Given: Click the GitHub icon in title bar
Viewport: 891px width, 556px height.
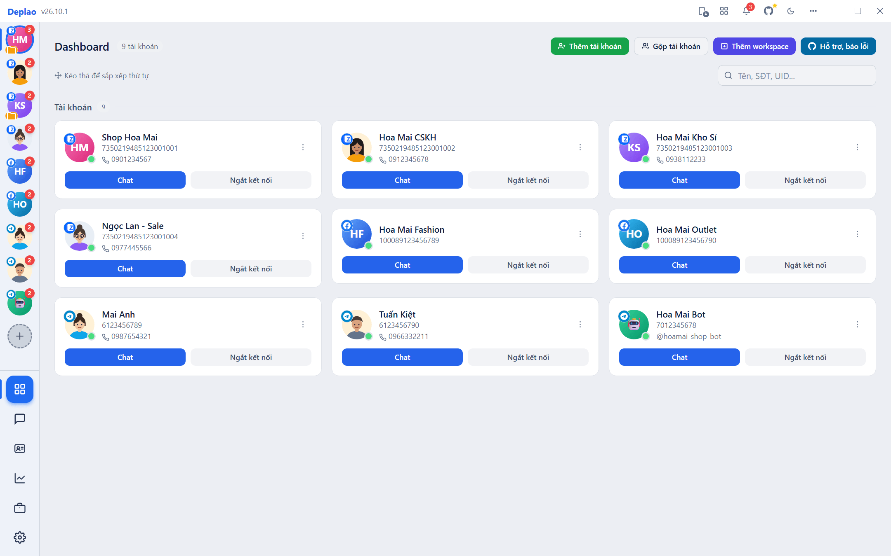Looking at the screenshot, I should pos(768,11).
